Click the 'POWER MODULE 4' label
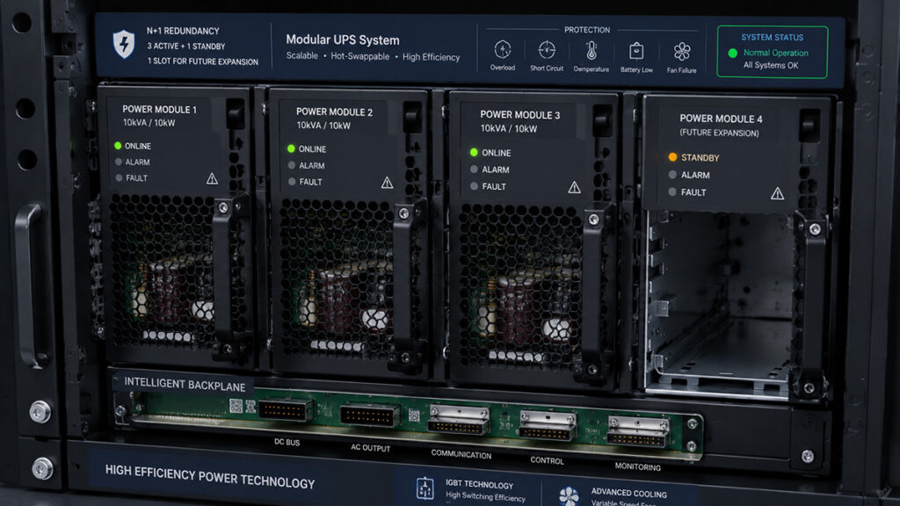The image size is (900, 506). (x=721, y=119)
